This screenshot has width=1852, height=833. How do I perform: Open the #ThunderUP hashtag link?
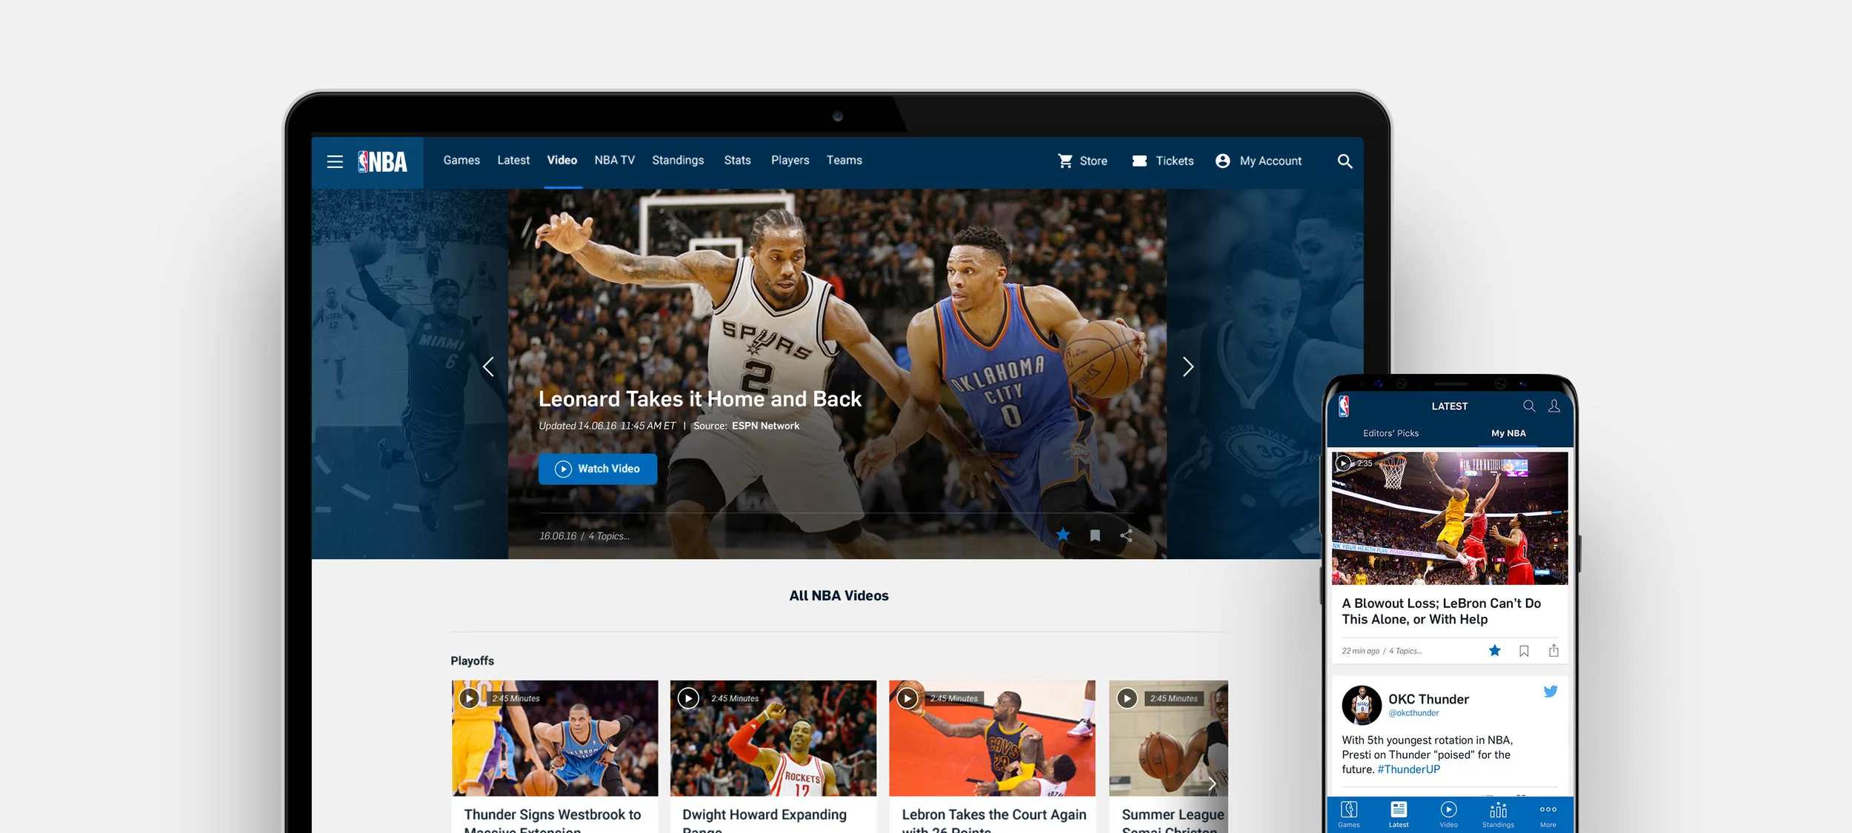pos(1408,769)
